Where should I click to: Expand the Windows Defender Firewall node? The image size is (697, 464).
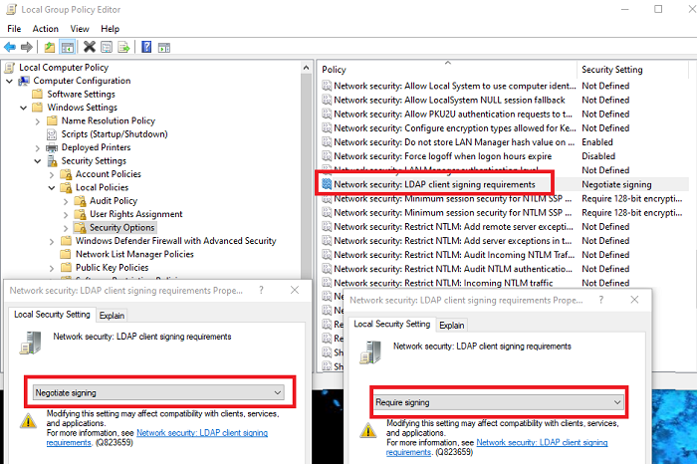[x=52, y=241]
